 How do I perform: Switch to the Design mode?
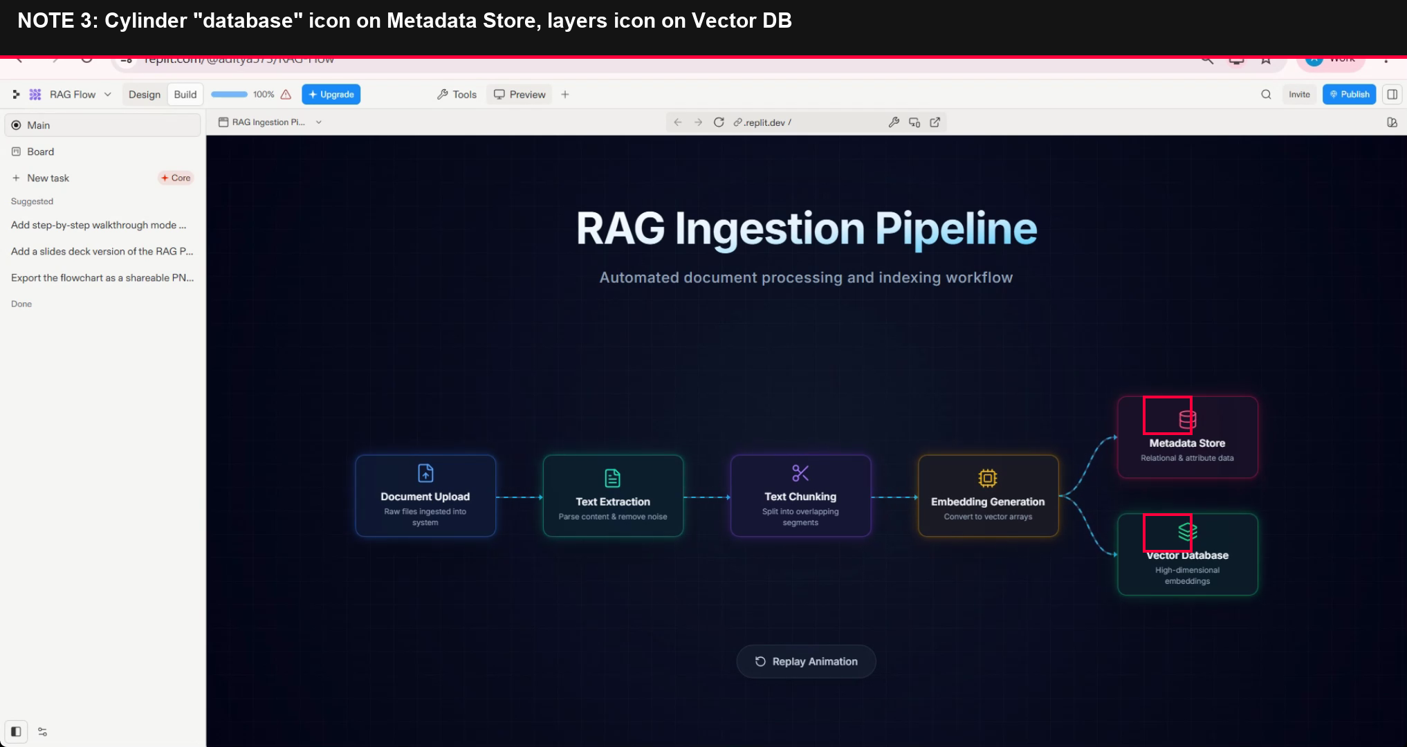(144, 95)
